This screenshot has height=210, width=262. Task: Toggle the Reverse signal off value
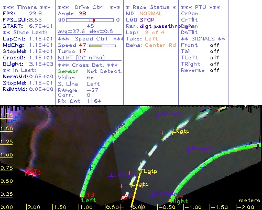(215, 70)
